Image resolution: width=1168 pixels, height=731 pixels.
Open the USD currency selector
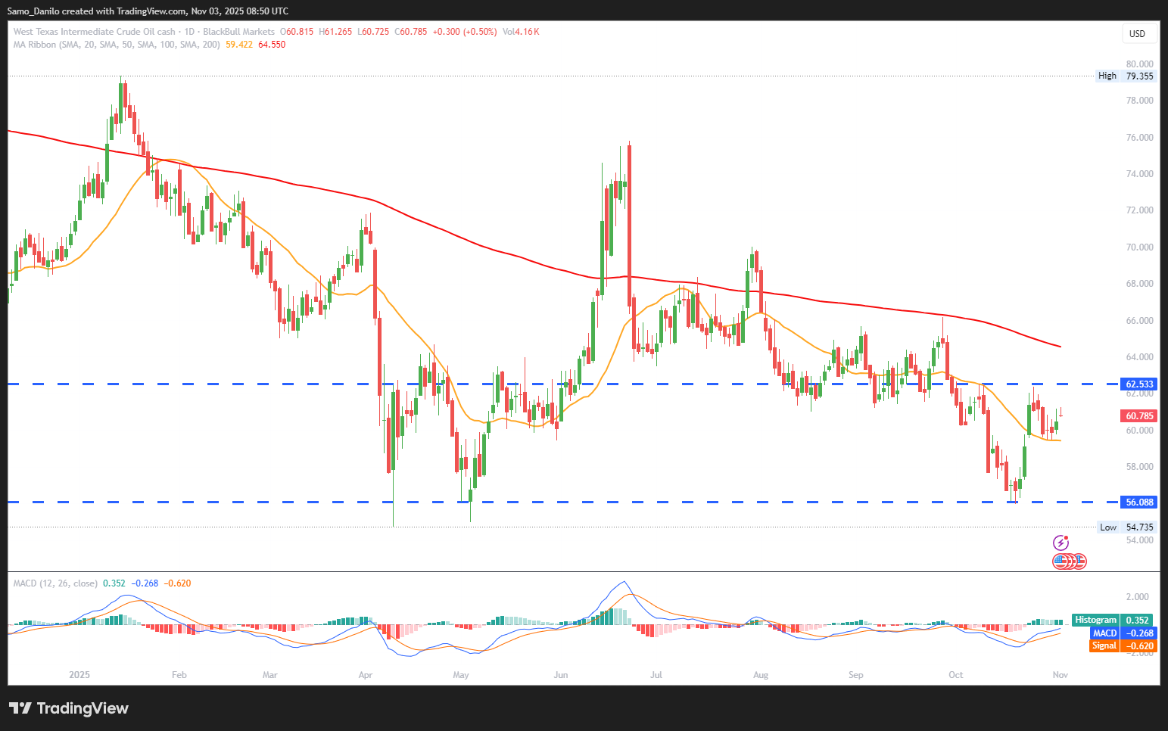(1137, 34)
